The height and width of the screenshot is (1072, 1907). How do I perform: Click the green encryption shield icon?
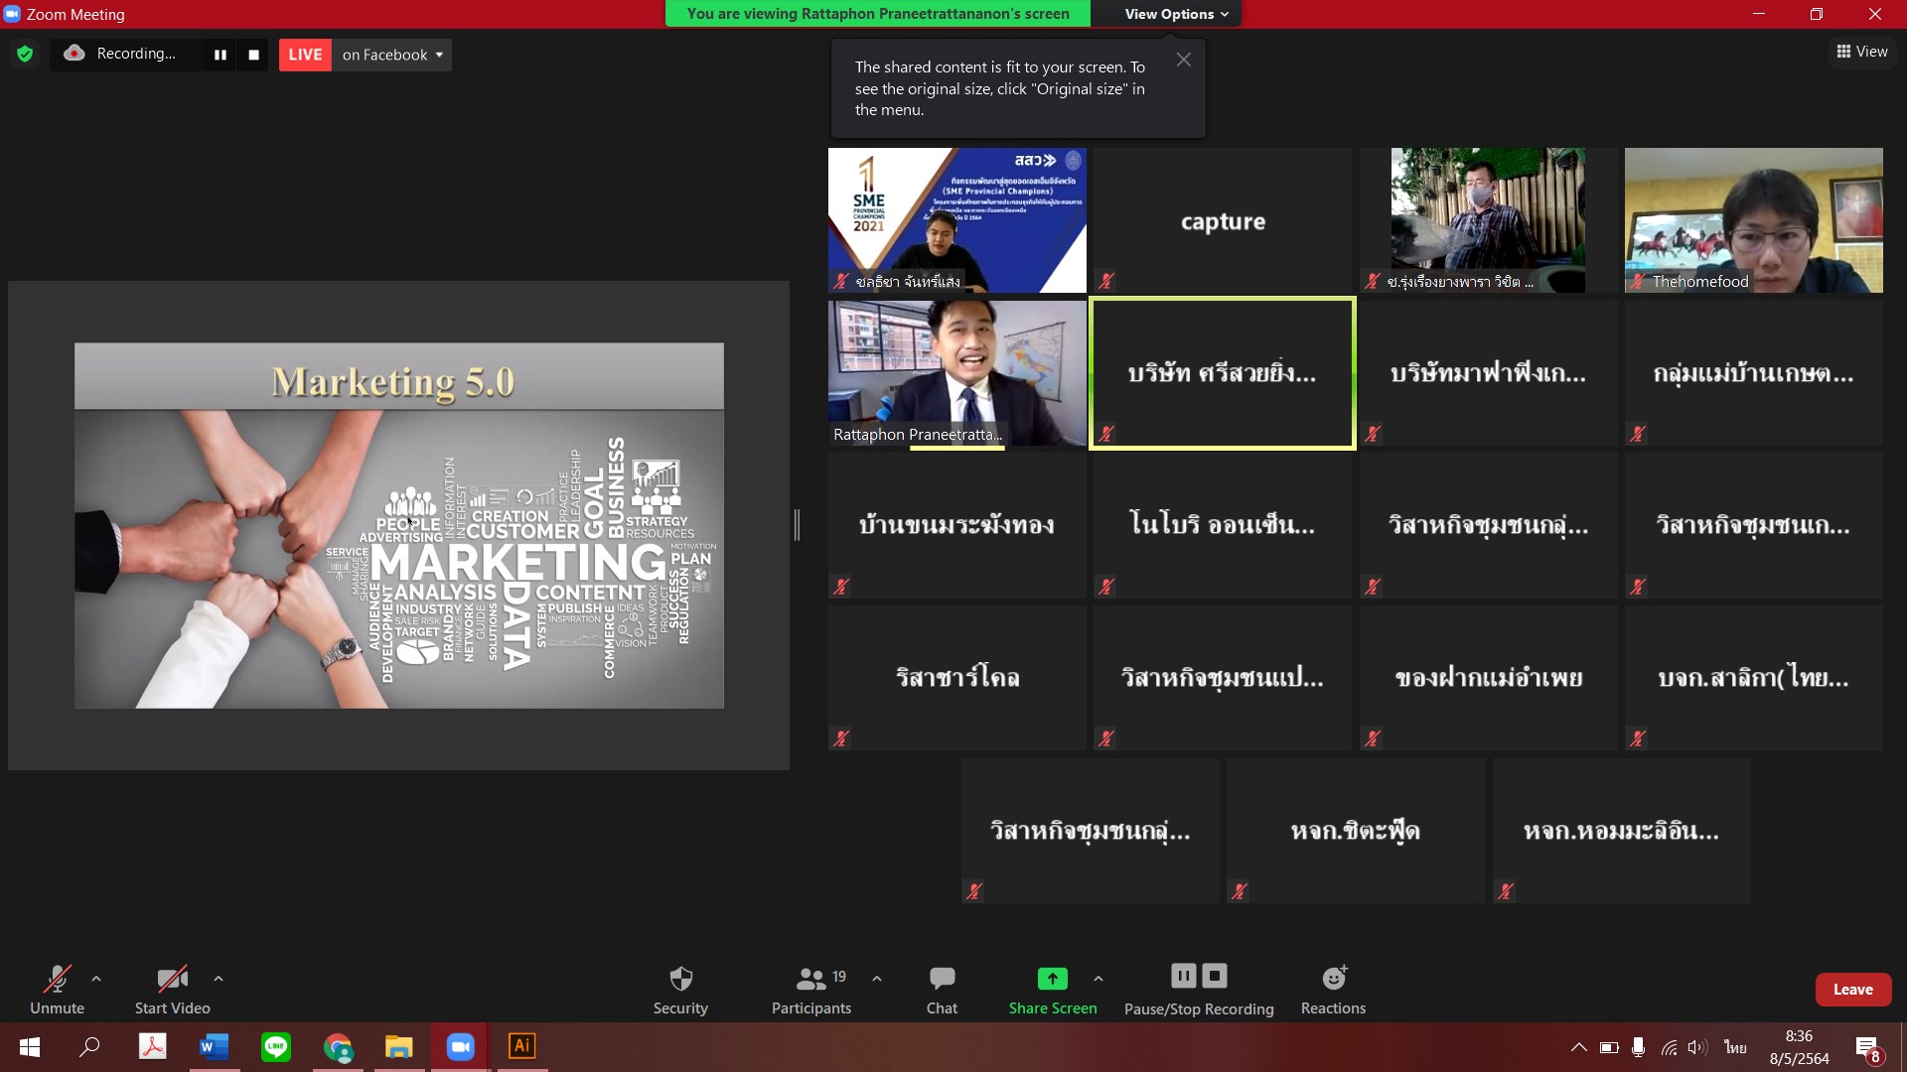click(25, 55)
